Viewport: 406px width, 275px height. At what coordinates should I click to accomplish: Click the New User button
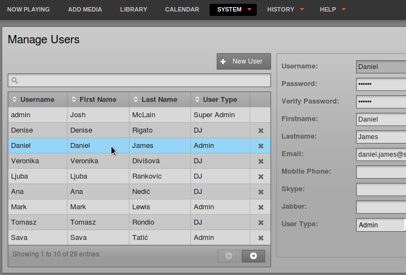pos(244,61)
